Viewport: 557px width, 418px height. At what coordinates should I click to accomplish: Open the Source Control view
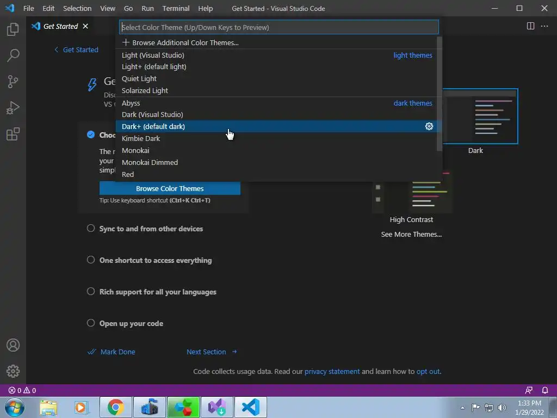coord(13,82)
